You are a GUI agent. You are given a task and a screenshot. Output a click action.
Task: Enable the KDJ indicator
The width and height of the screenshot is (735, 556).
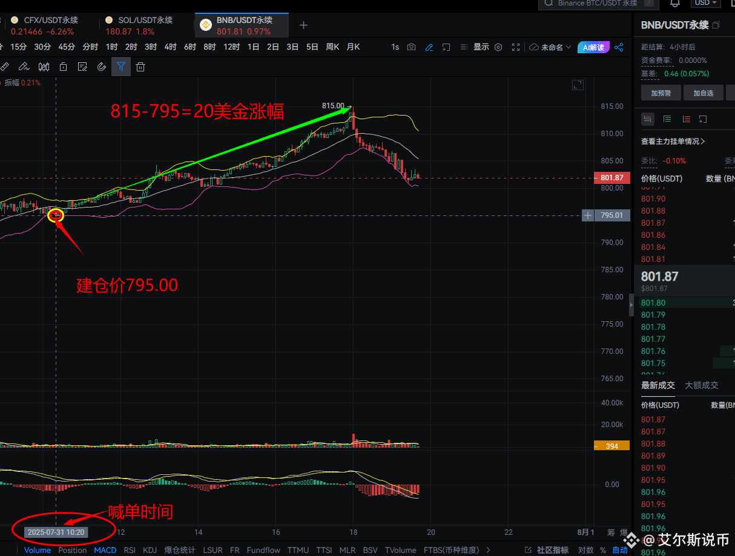coord(150,550)
